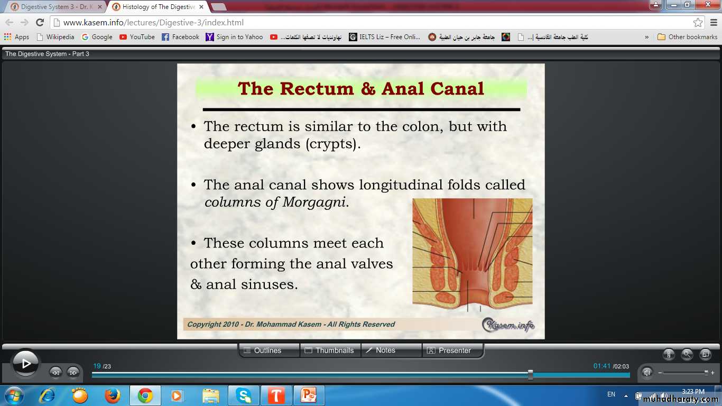Mute the presentation speaker icon
The width and height of the screenshot is (722, 406).
(x=647, y=372)
